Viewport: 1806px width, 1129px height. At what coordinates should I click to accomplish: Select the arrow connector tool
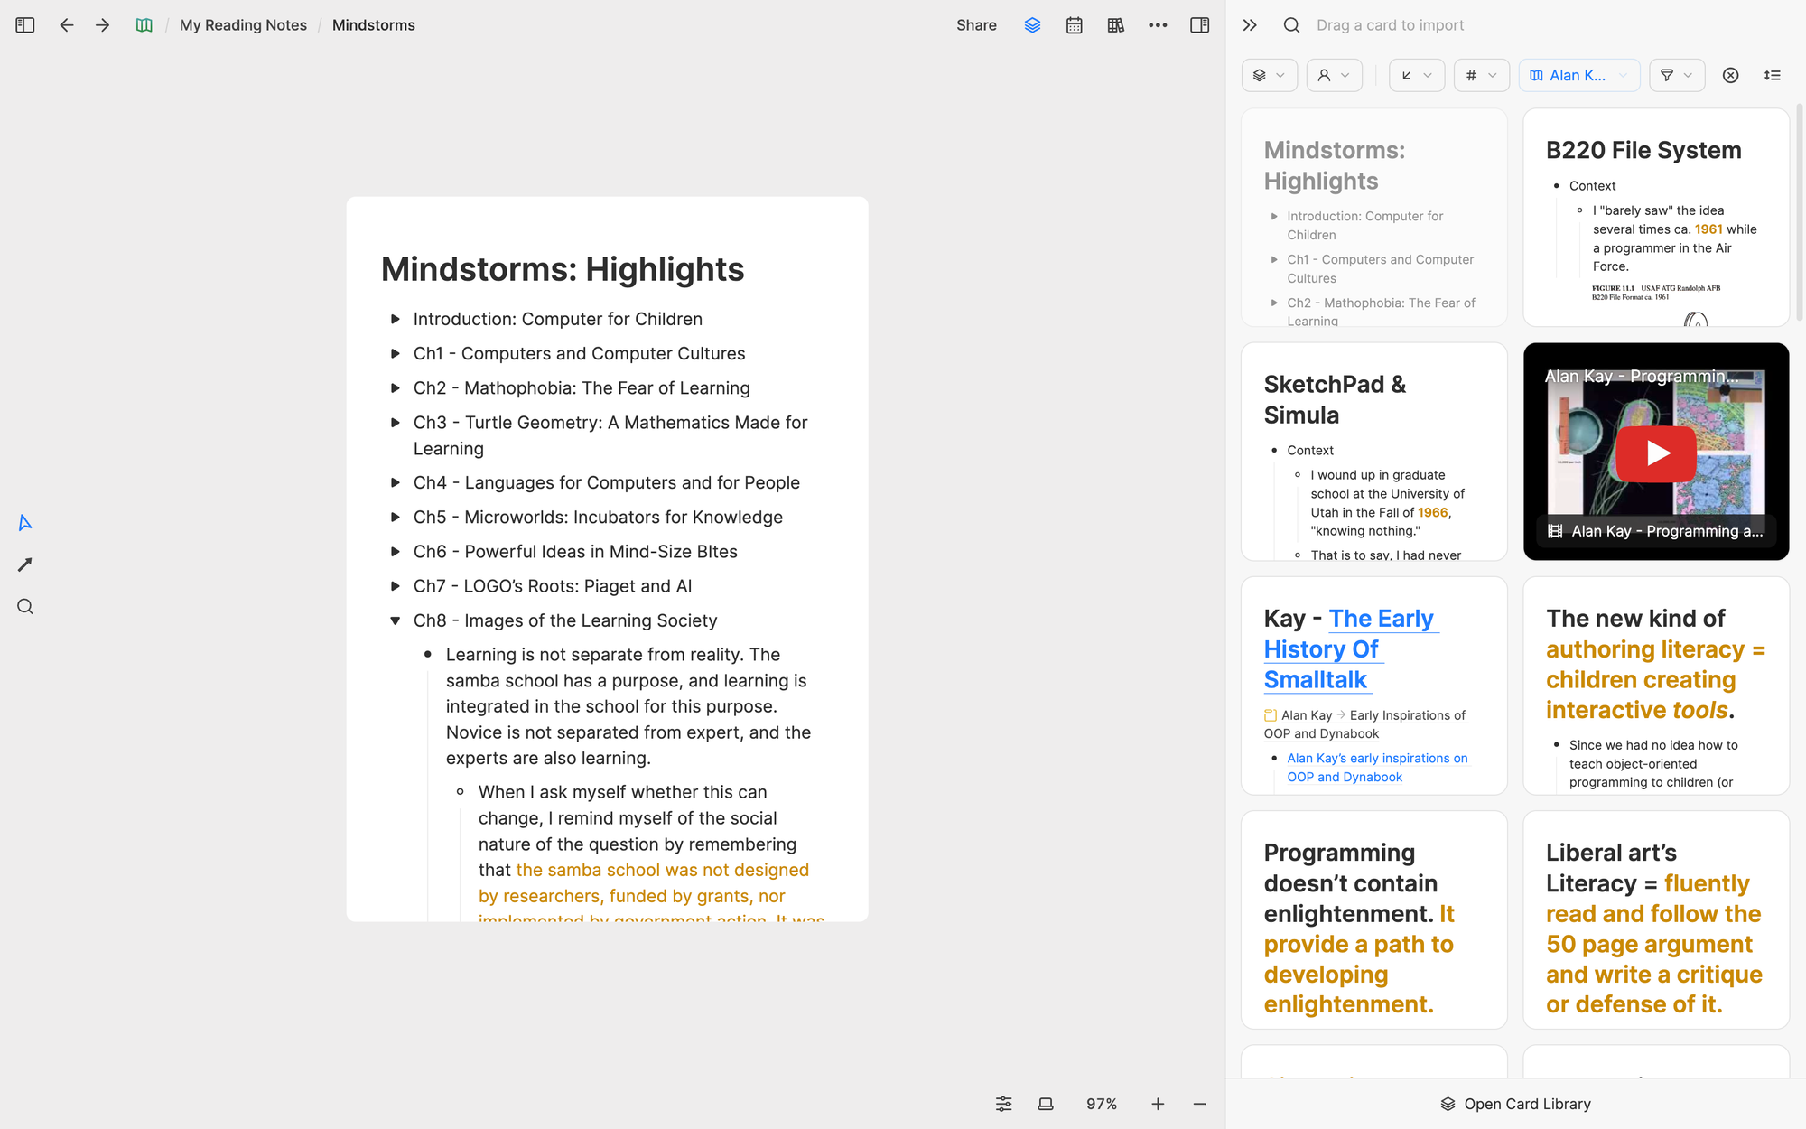(x=25, y=564)
